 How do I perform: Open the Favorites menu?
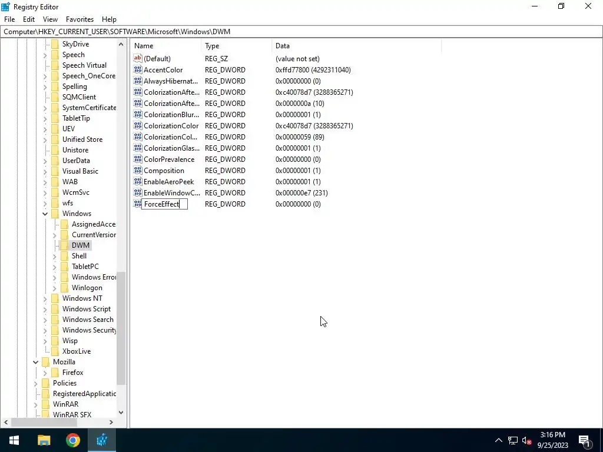point(79,19)
